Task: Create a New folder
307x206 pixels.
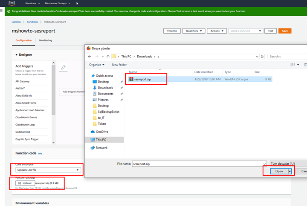Action: coord(119,65)
